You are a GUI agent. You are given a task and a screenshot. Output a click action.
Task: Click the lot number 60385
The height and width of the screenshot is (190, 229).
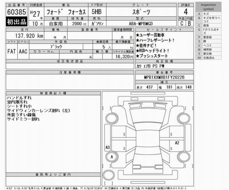pos(17,12)
